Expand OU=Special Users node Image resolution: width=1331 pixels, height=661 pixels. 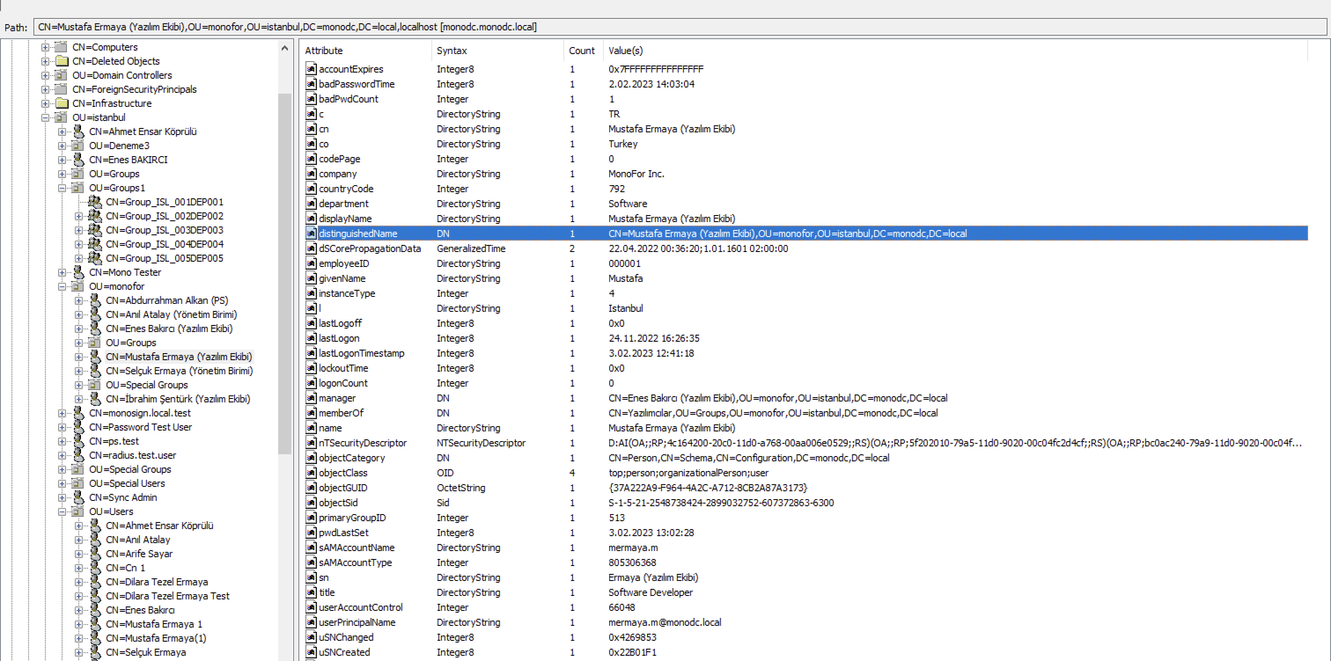click(x=62, y=483)
